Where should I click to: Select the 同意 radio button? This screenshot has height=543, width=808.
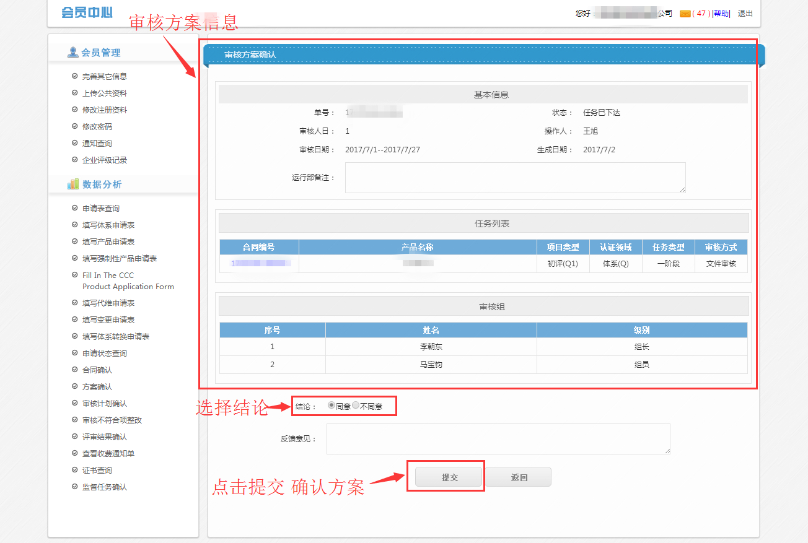332,406
